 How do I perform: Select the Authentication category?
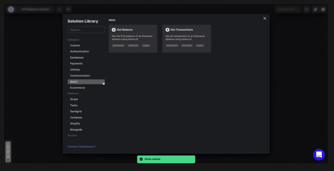tap(80, 52)
